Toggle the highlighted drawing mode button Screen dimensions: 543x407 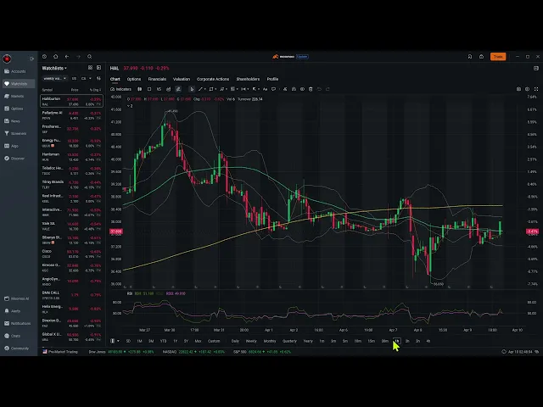pos(178,89)
